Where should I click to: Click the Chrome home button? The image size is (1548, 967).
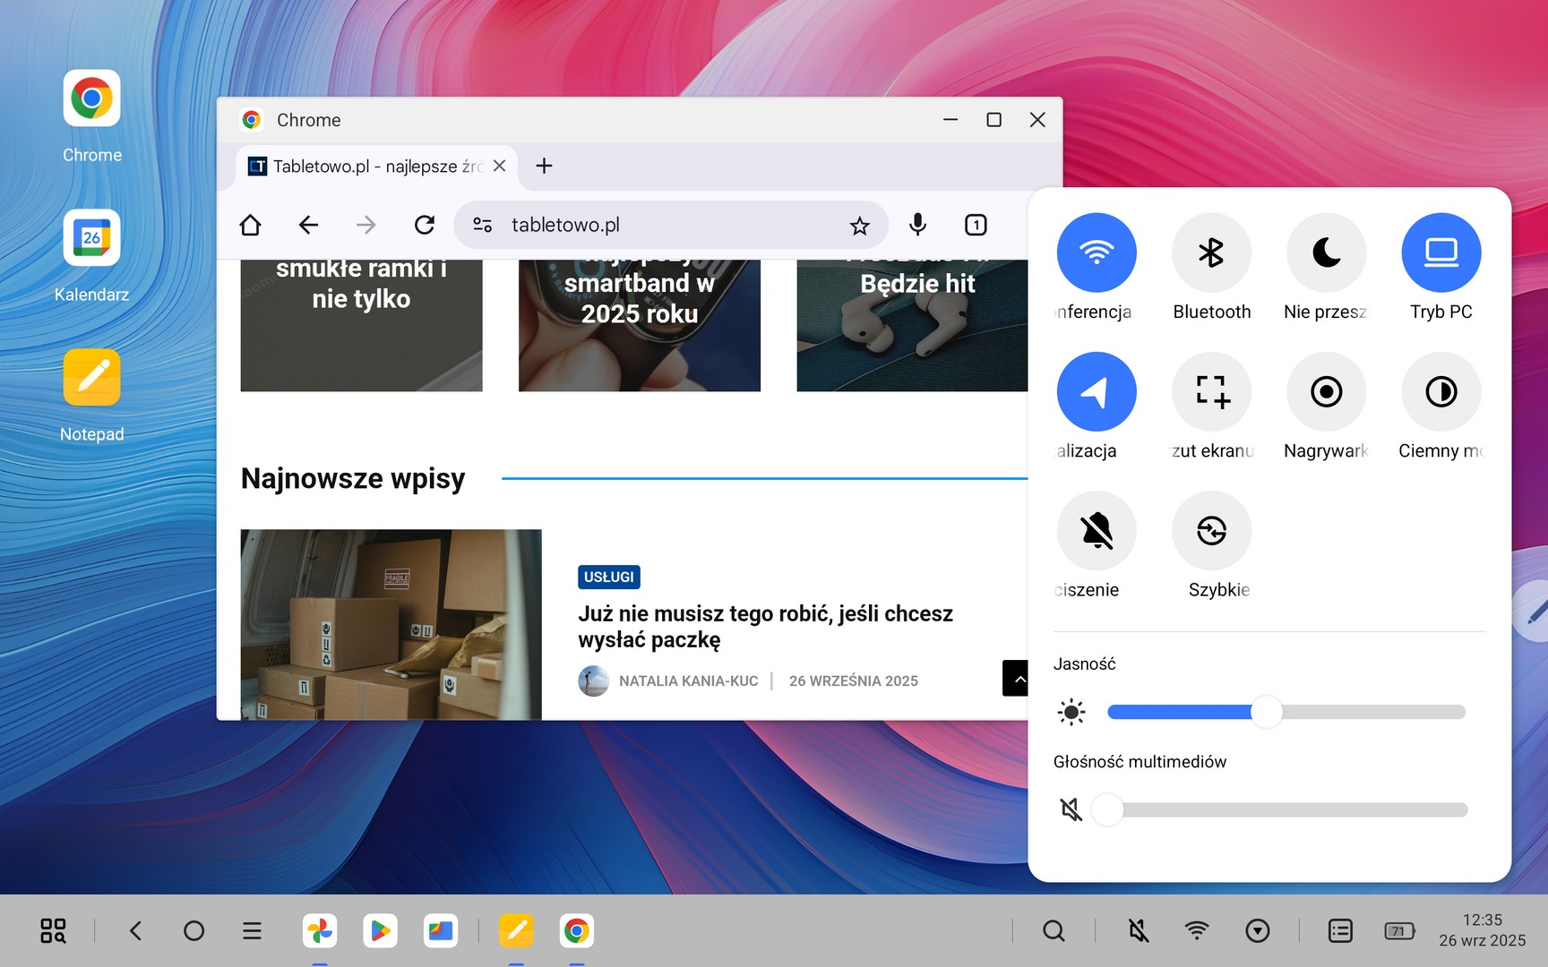pos(251,225)
